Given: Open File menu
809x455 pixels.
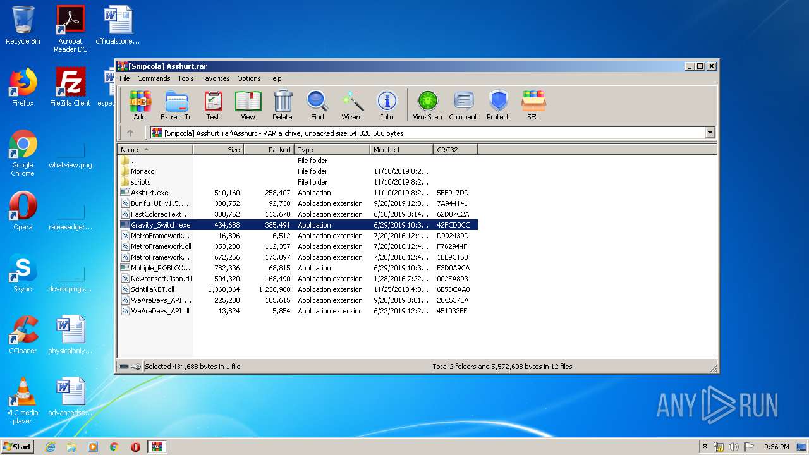Looking at the screenshot, I should [125, 78].
